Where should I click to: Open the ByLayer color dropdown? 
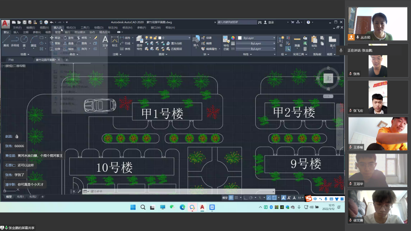click(256, 38)
